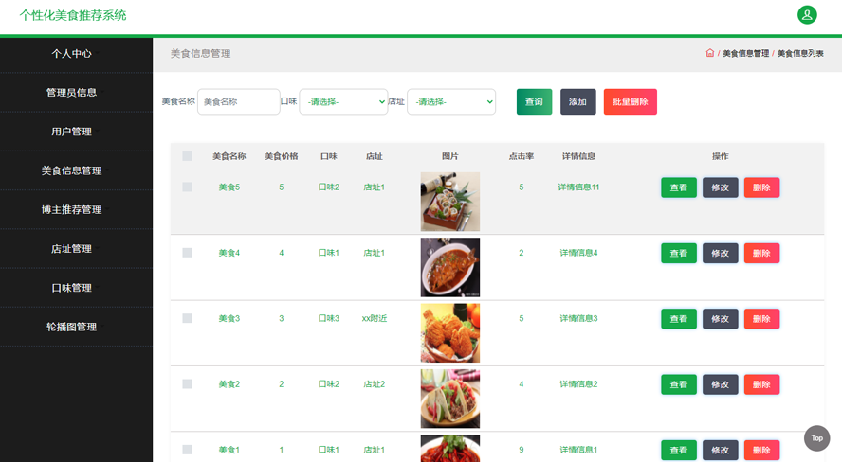The width and height of the screenshot is (842, 462).
Task: Click the 详情信息2 cell
Action: [578, 383]
